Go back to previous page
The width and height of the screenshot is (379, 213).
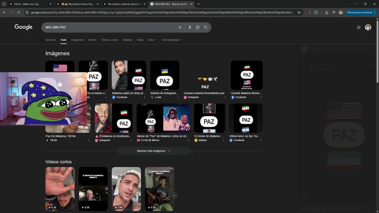pos(4,12)
